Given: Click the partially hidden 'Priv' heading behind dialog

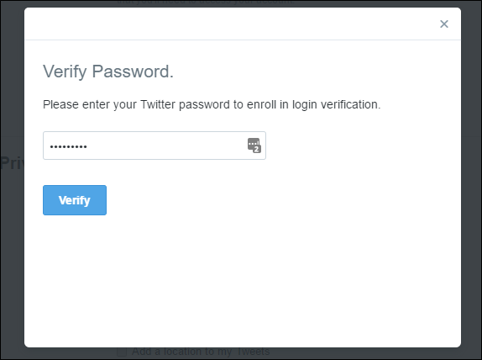Looking at the screenshot, I should (x=12, y=163).
